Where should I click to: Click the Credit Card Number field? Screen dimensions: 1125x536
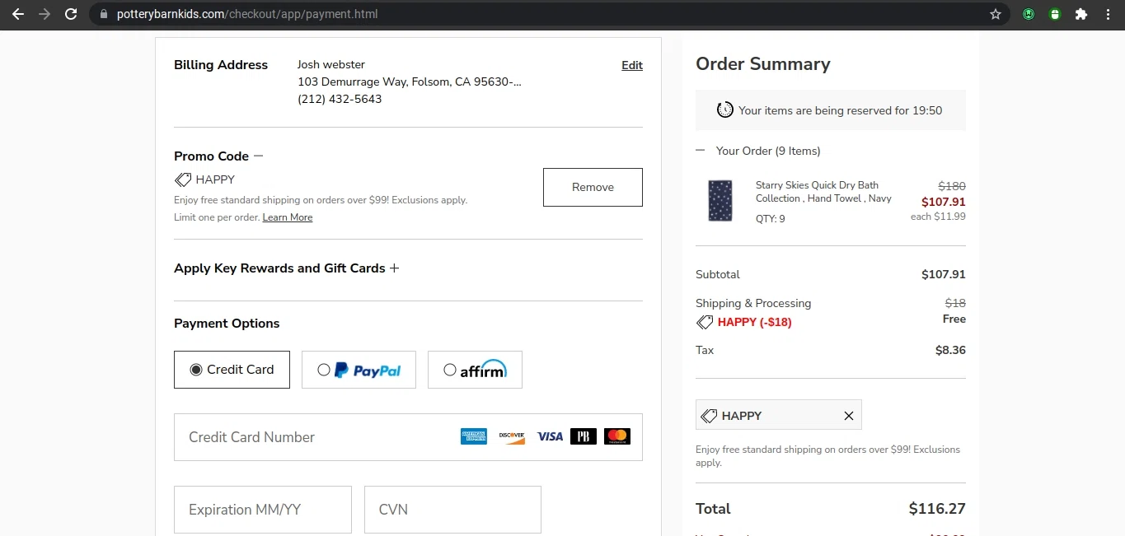coord(408,437)
